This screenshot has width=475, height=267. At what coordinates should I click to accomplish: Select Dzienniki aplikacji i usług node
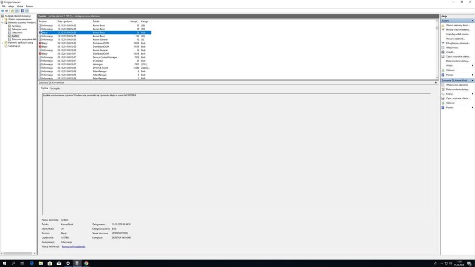[x=20, y=42]
